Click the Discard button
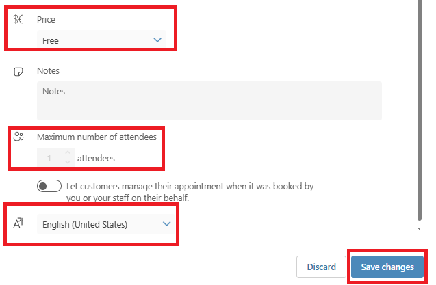Screen dimensions: 436x285 click(x=321, y=267)
